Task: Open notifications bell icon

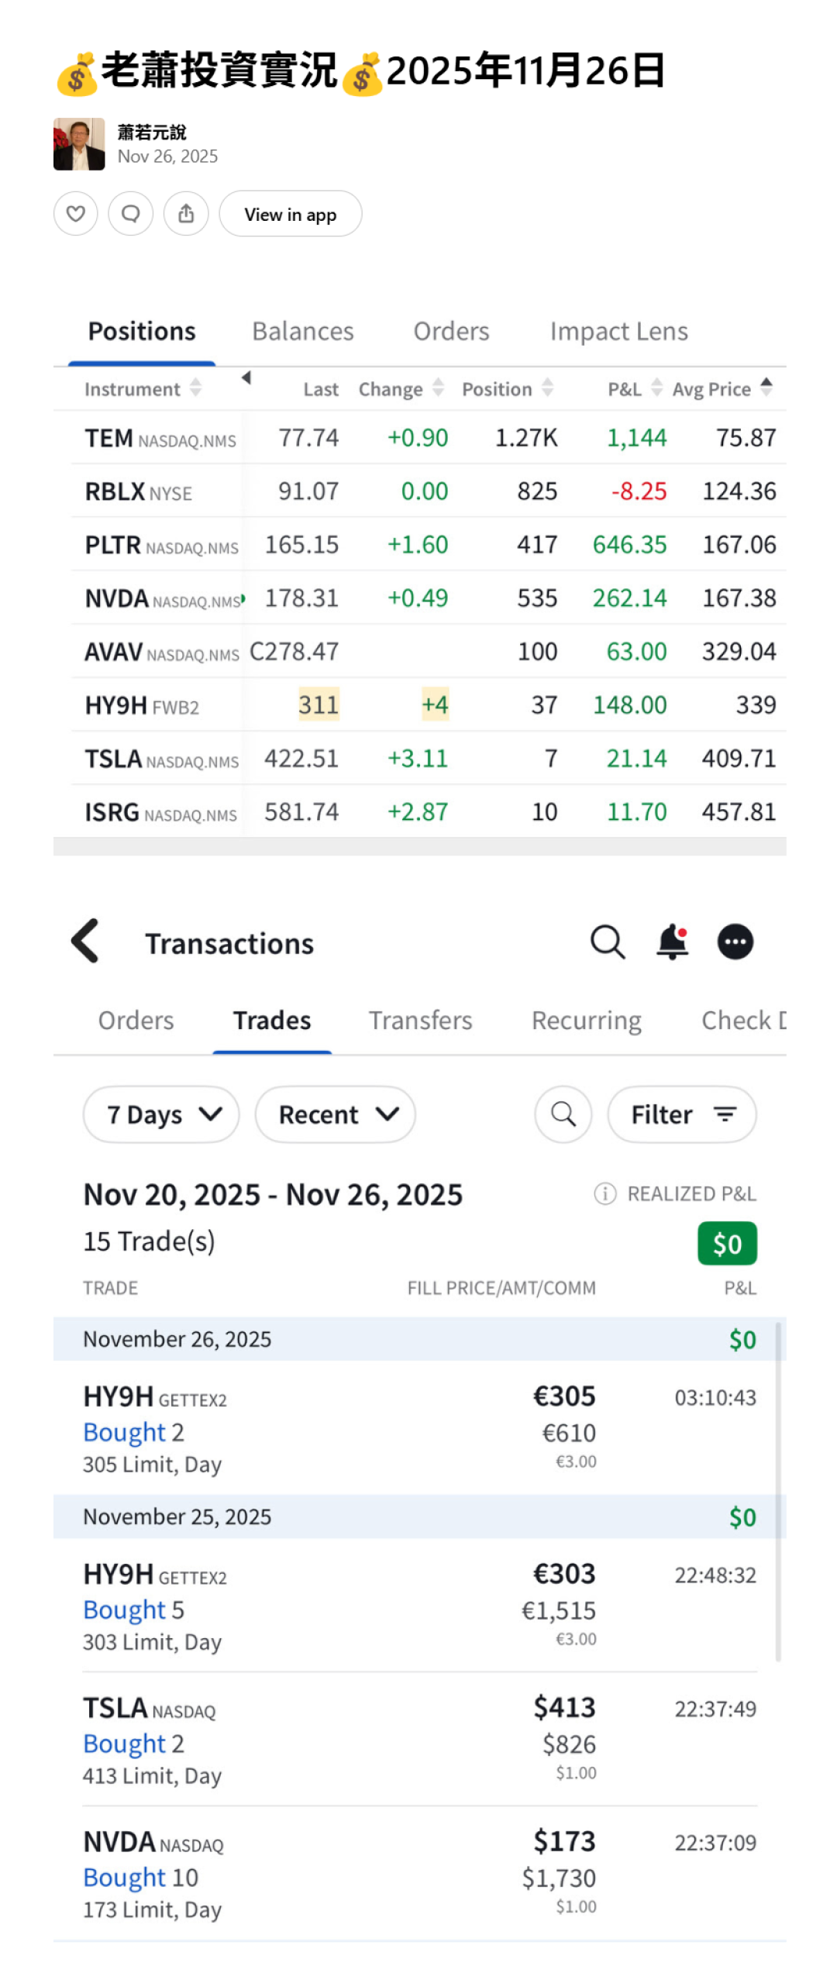Action: pos(672,942)
